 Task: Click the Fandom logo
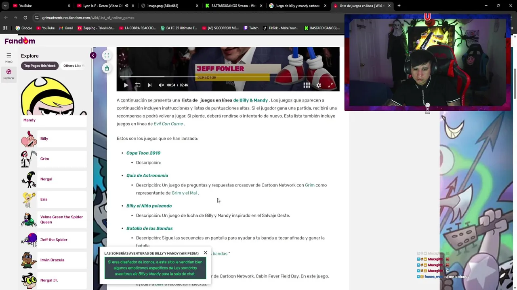tap(20, 41)
